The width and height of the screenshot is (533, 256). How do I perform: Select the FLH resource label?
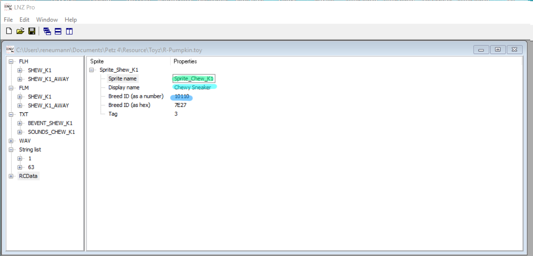point(24,61)
